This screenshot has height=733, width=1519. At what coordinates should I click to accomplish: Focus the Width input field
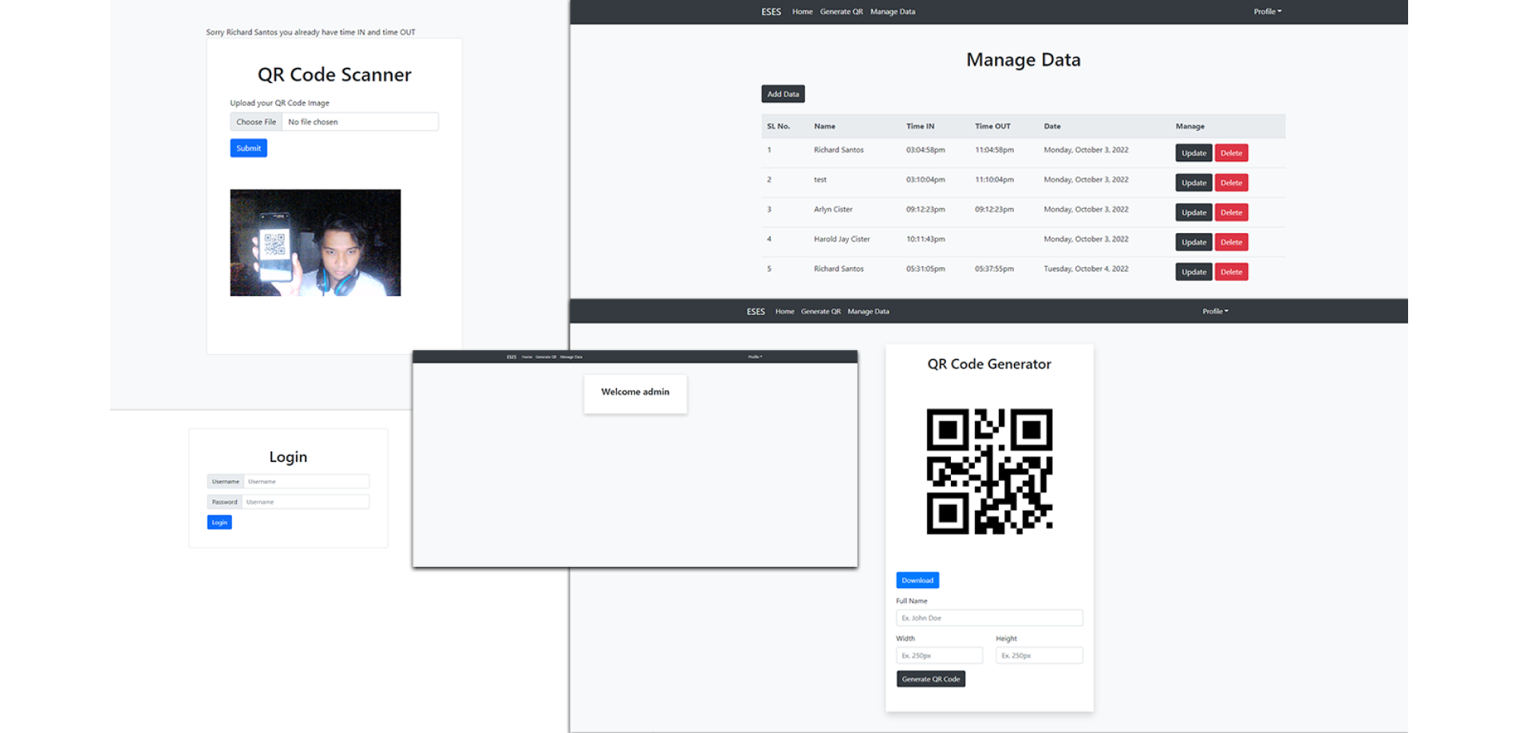[939, 656]
